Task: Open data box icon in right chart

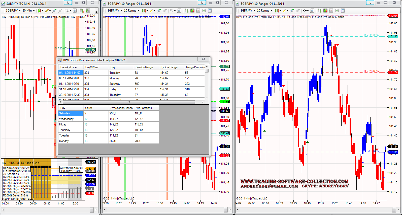Action: click(x=343, y=11)
